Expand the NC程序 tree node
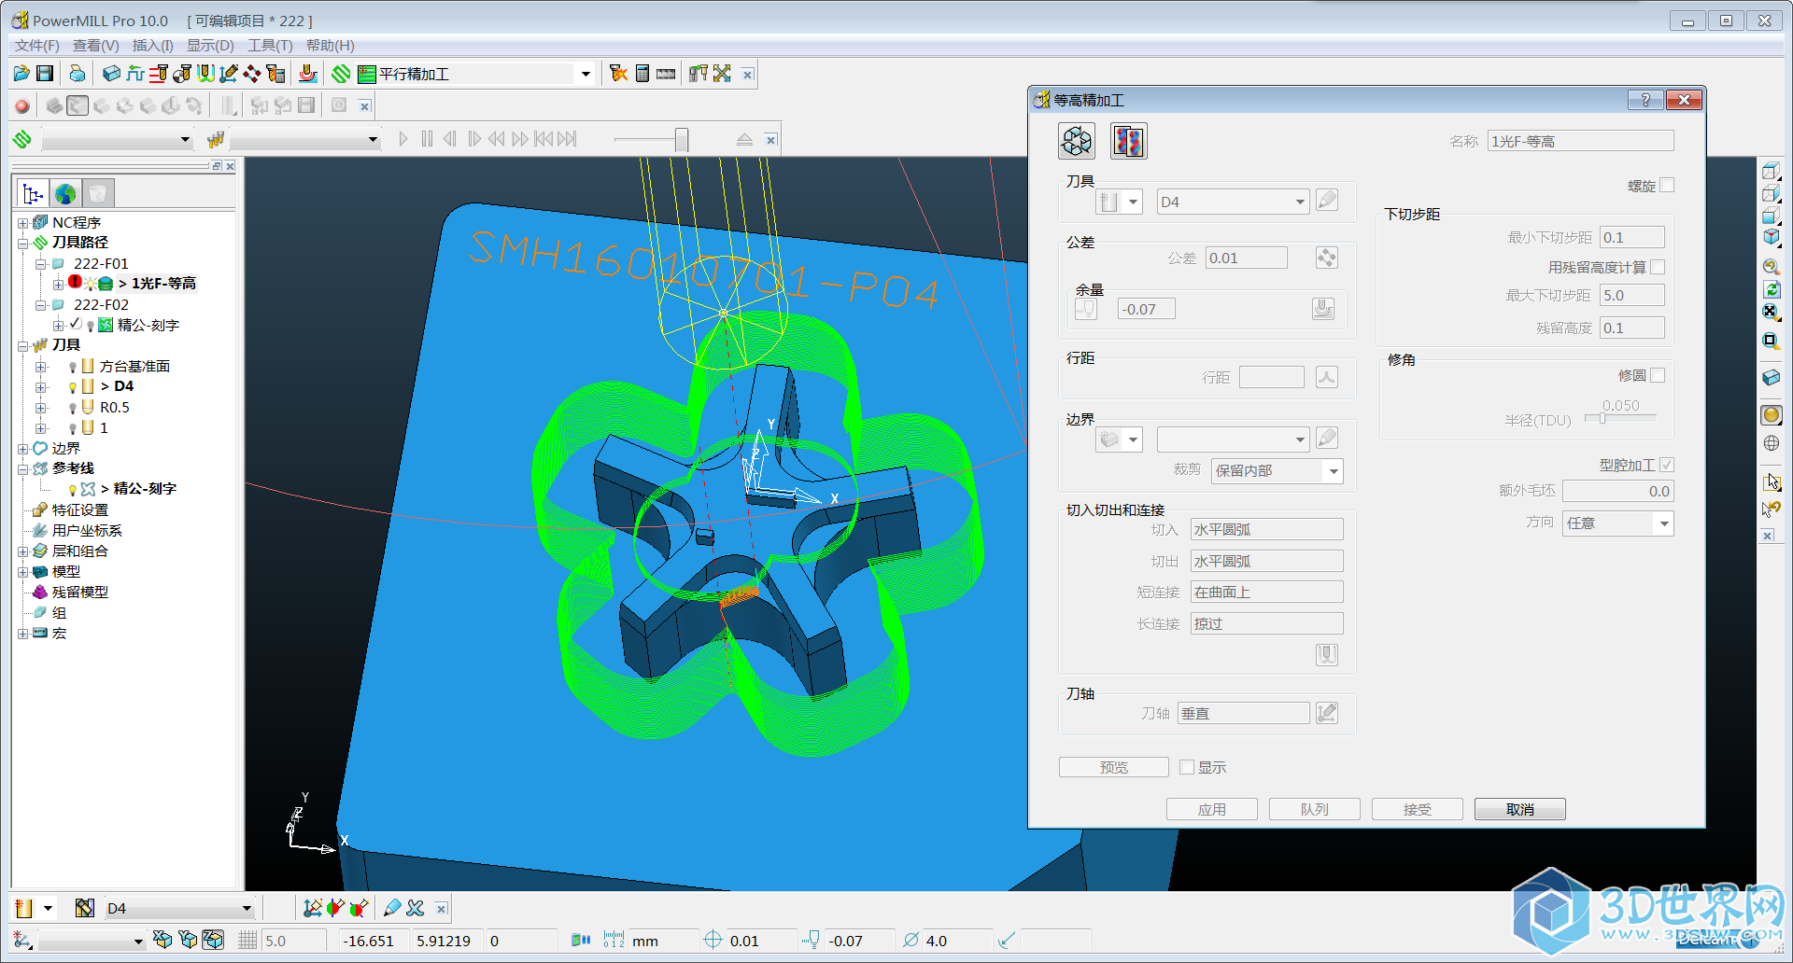The width and height of the screenshot is (1793, 963). 23,223
